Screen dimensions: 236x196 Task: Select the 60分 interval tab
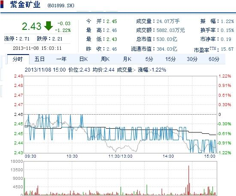pyautogui.click(x=214, y=59)
